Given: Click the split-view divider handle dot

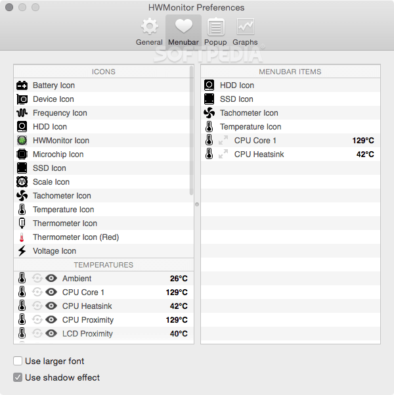Looking at the screenshot, I should [197, 204].
